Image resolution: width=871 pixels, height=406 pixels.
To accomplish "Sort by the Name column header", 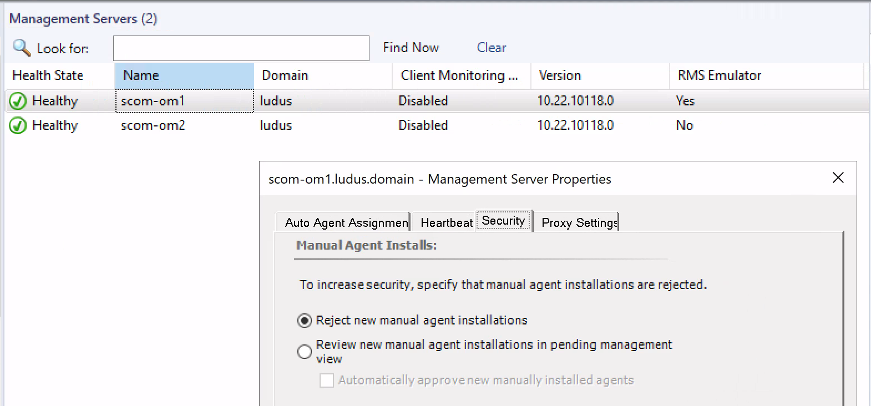I will tap(184, 75).
